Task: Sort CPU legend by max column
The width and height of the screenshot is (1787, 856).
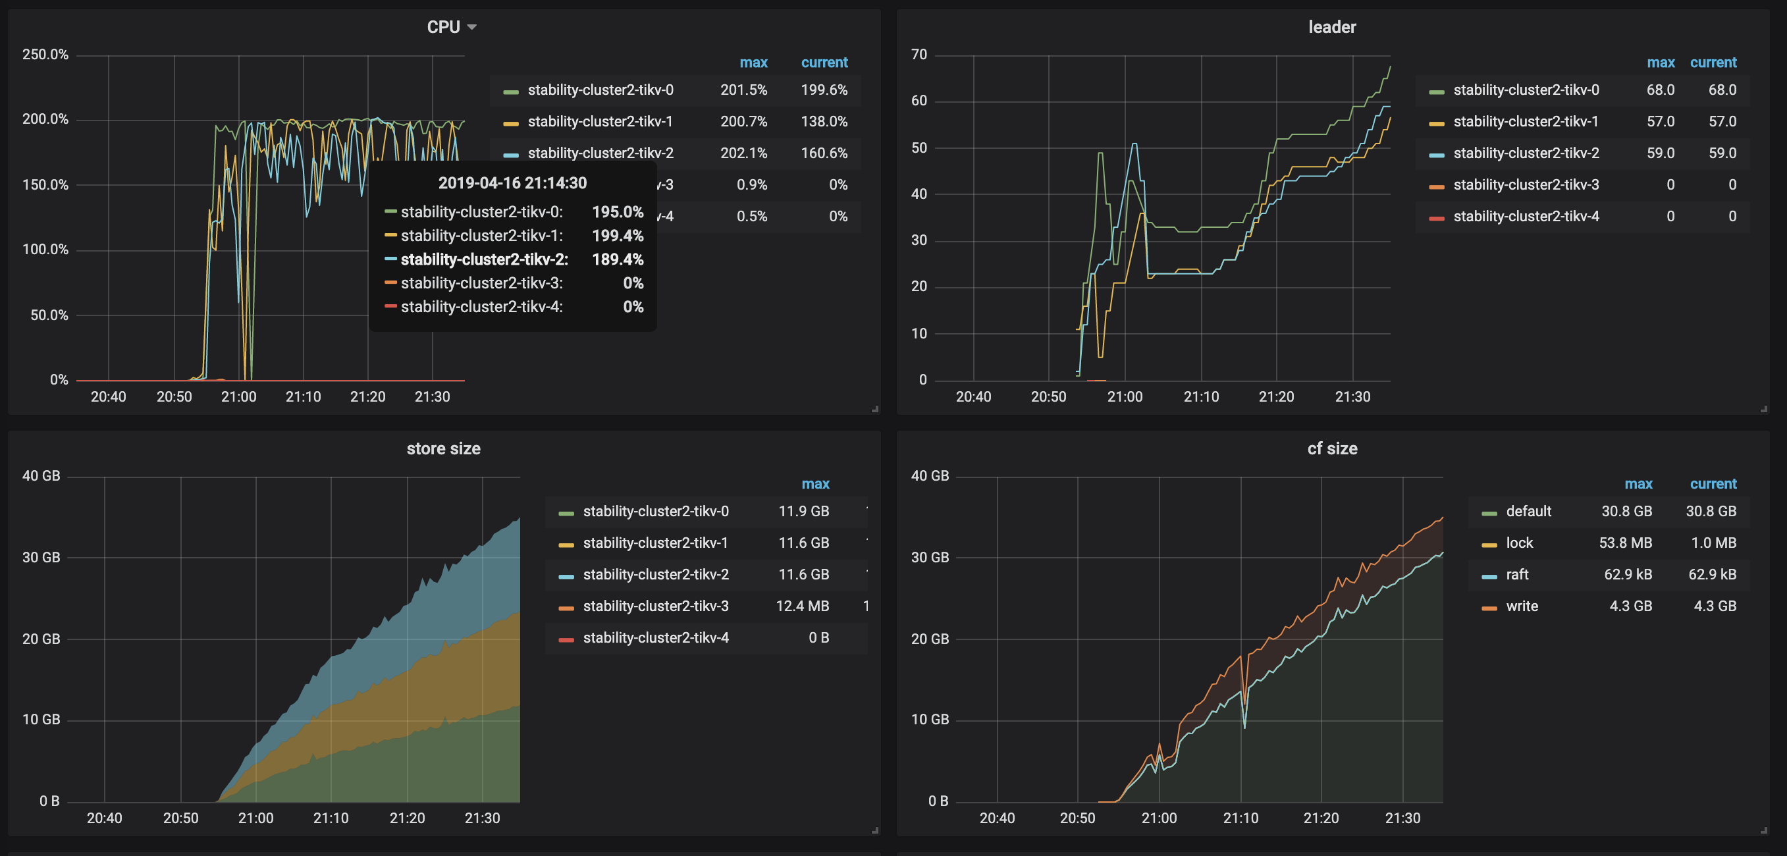Action: [x=753, y=63]
